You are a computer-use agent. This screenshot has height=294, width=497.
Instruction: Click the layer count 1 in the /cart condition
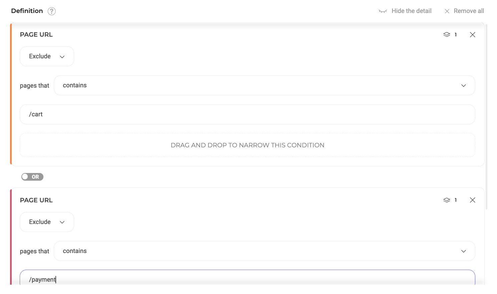[456, 35]
